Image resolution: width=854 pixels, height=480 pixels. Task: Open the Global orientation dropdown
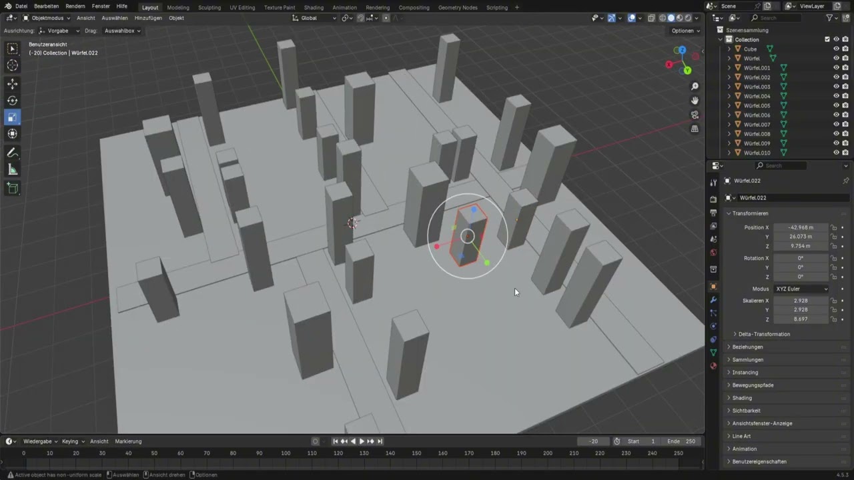click(314, 18)
